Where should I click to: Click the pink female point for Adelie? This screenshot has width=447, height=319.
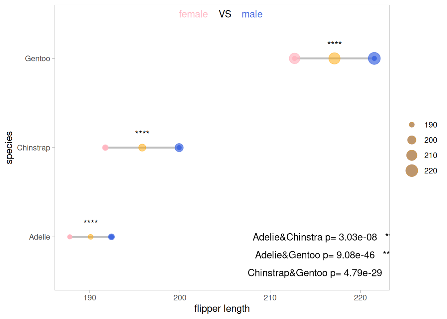(x=70, y=237)
